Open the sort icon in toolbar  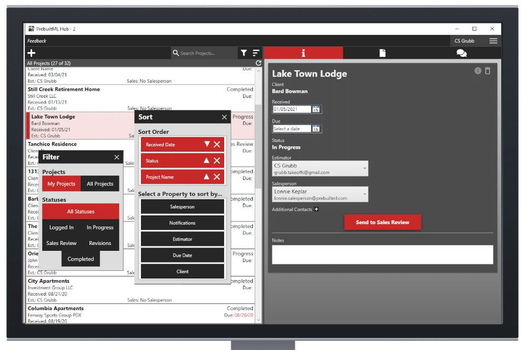pos(256,53)
